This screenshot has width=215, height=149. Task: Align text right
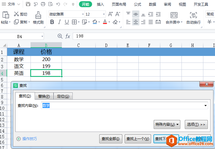click(143, 22)
